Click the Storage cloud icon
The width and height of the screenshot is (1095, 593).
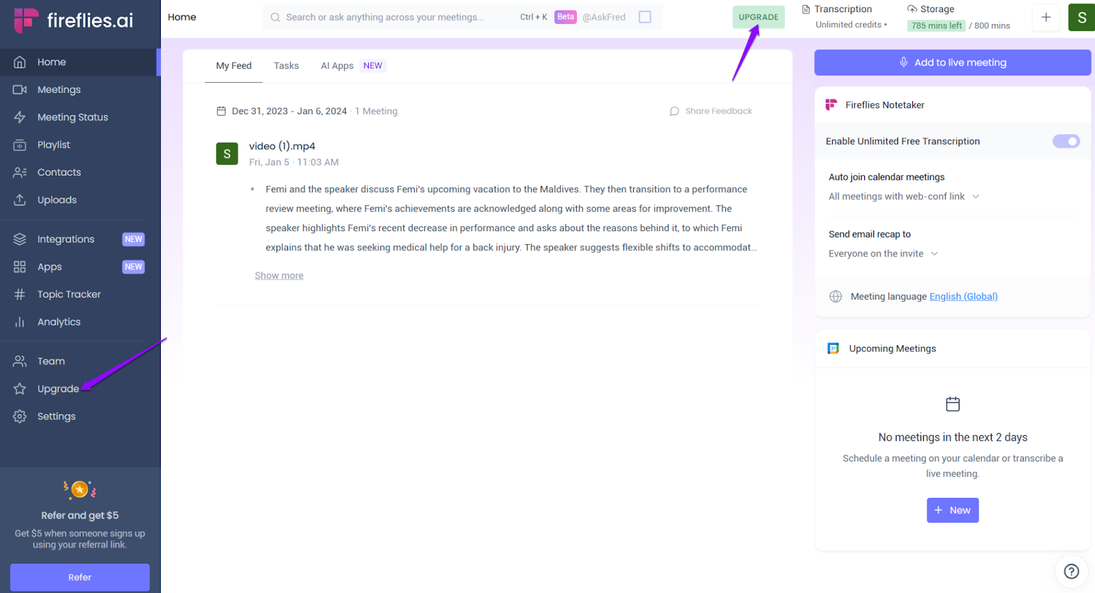tap(912, 9)
